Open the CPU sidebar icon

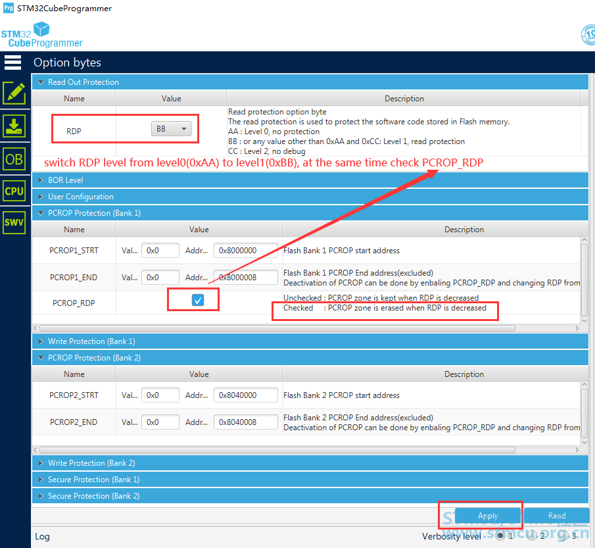coord(14,191)
